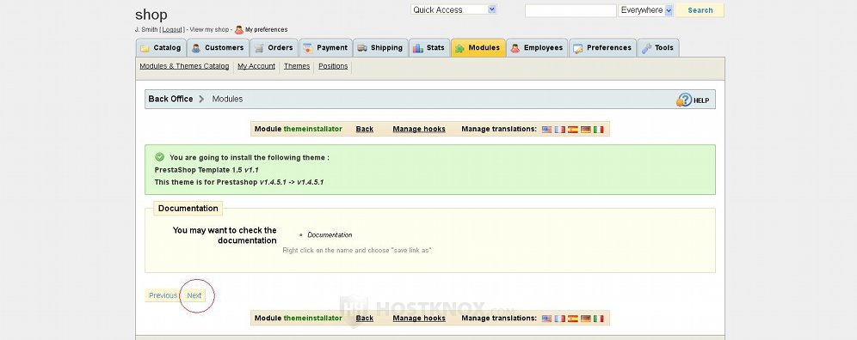
Task: Go to the Preferences tab
Action: (602, 47)
